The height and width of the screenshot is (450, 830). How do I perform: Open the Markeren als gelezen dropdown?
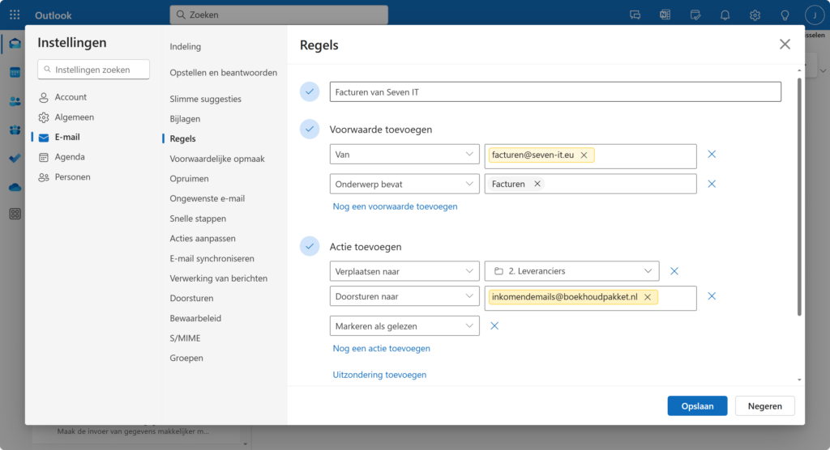[404, 325]
